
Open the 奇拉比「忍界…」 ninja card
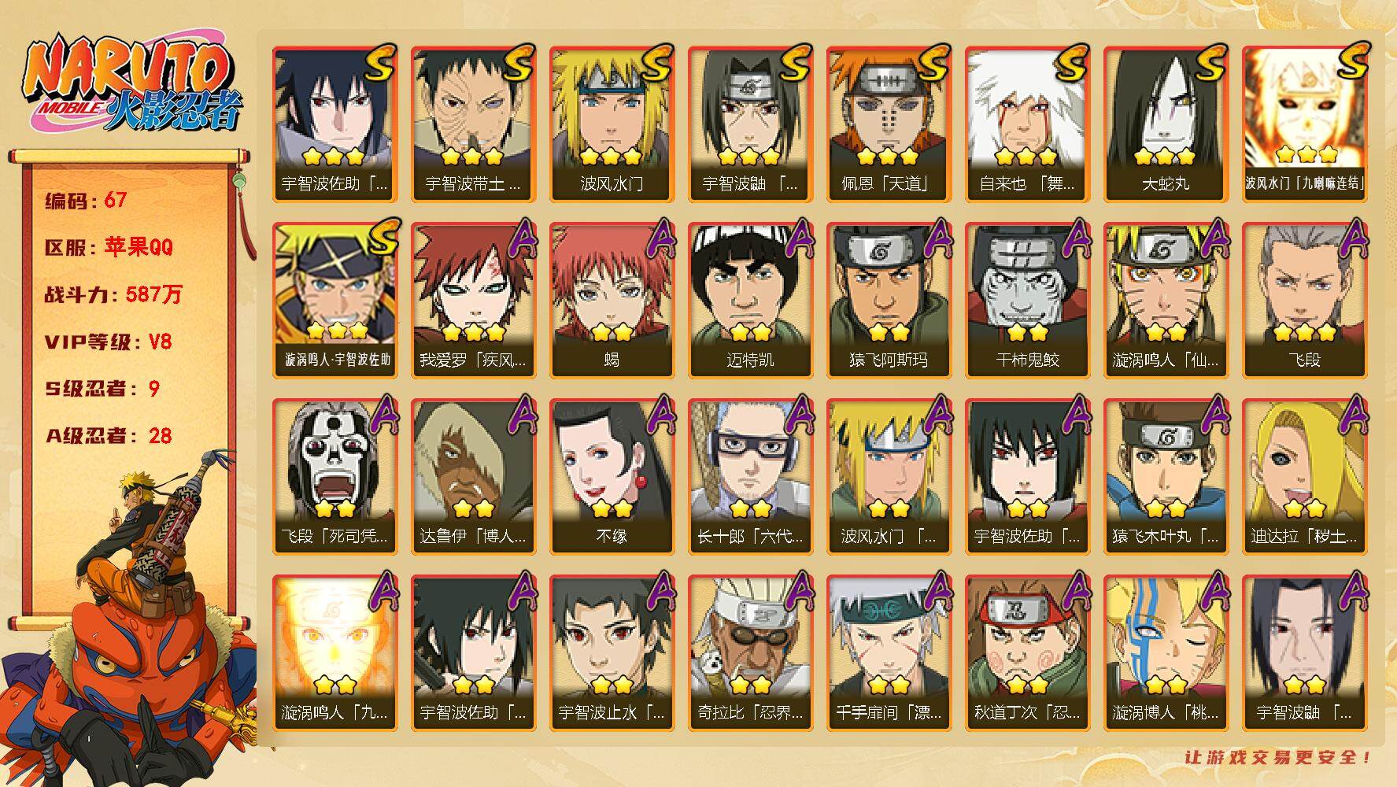point(750,653)
